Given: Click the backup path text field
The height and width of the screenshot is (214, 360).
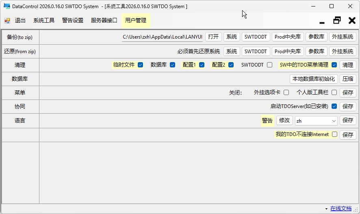Looking at the screenshot, I should [162, 37].
